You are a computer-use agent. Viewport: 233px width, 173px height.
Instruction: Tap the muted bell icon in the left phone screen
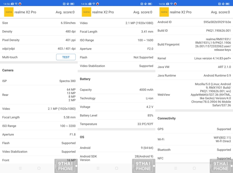tap(68, 4)
